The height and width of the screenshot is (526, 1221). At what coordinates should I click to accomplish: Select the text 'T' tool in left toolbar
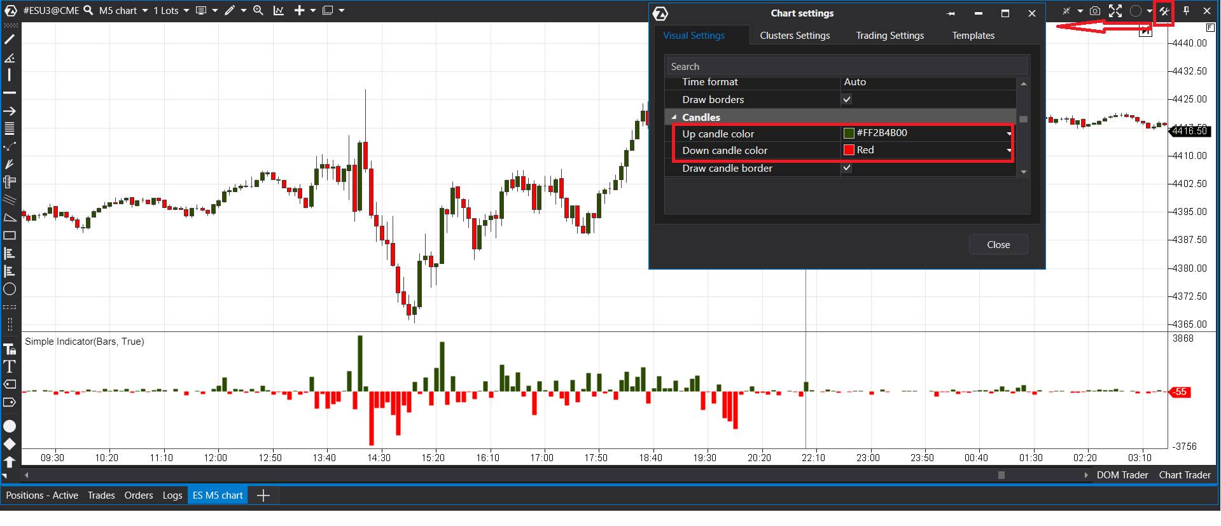(10, 366)
